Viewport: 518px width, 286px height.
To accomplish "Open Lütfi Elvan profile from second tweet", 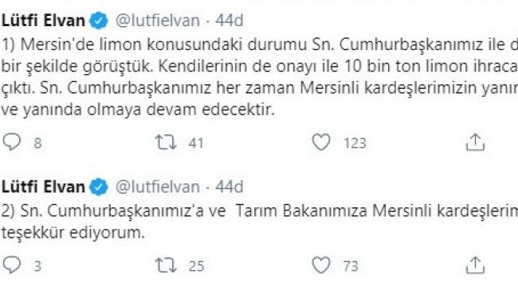I will [x=43, y=187].
